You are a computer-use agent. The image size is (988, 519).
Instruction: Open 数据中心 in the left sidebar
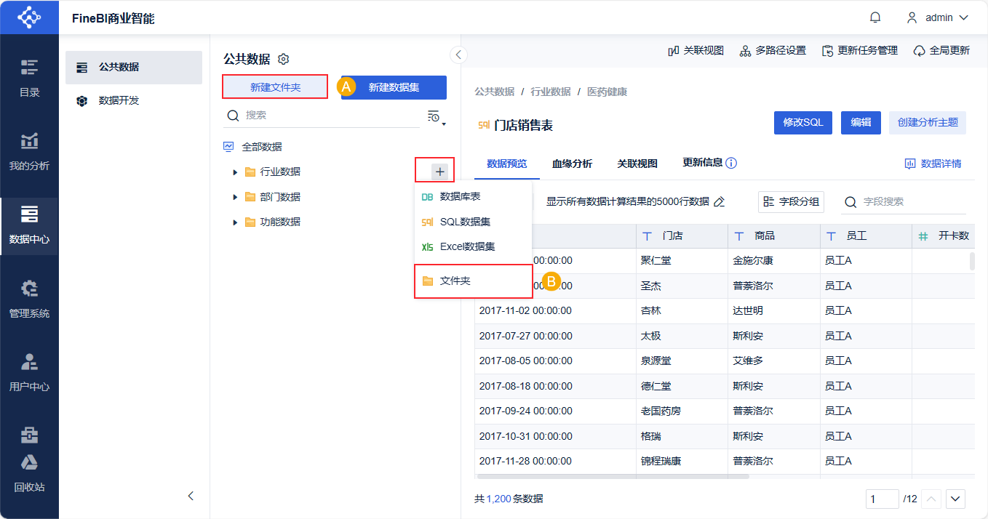[x=29, y=225]
